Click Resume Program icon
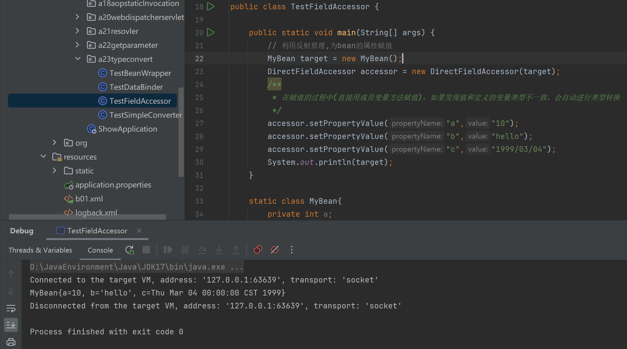 pos(168,250)
